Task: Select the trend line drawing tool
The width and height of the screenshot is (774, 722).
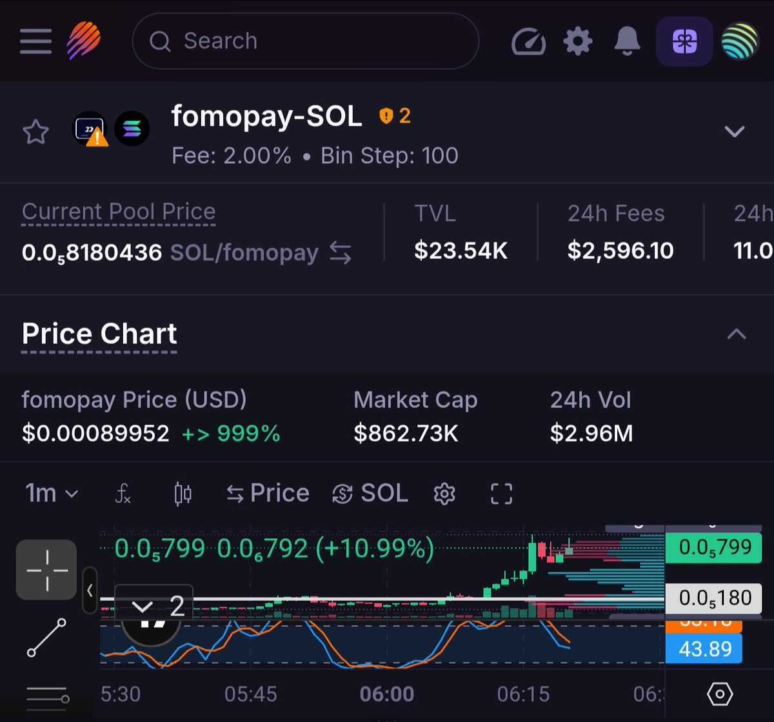Action: (x=46, y=637)
